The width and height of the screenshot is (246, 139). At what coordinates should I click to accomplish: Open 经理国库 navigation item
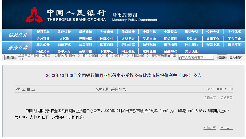(x=86, y=39)
